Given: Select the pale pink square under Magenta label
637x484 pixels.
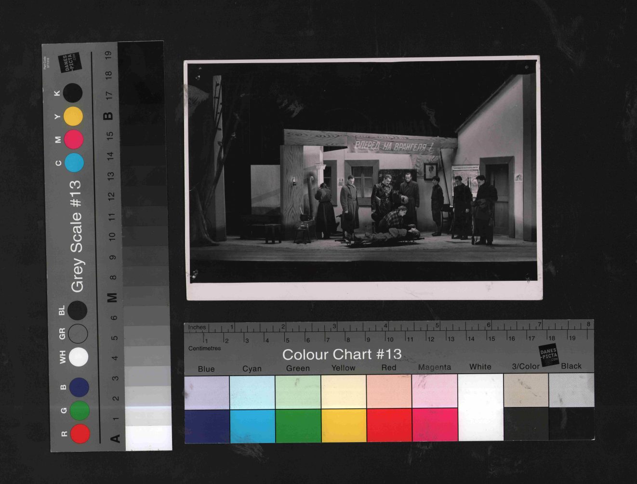Looking at the screenshot, I should coord(435,391).
